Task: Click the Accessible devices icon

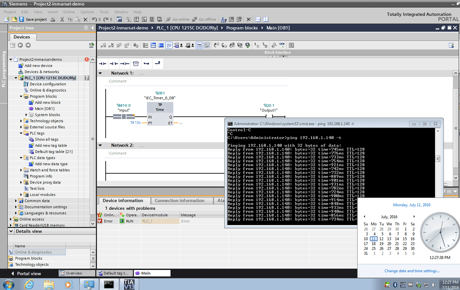Action: [224, 19]
